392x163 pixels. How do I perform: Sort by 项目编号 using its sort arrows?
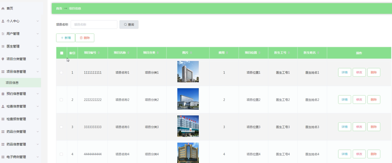[99, 53]
